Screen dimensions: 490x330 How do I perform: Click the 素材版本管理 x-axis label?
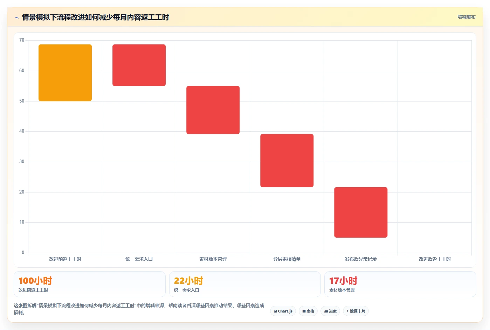coord(213,259)
